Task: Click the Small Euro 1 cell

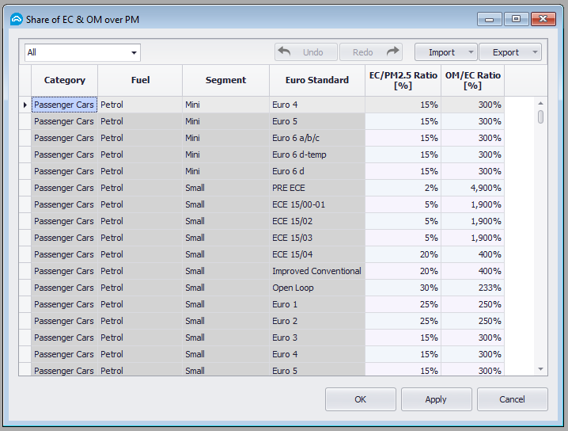Action: [317, 304]
